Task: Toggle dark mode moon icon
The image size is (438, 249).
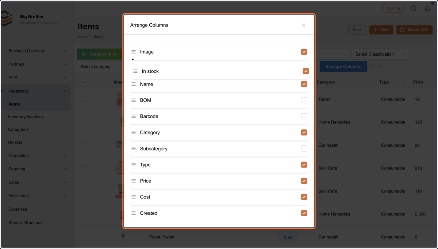Action: 414,8
